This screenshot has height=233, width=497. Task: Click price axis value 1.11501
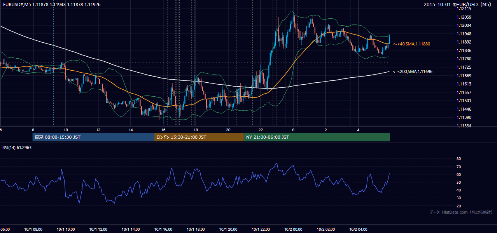(x=464, y=101)
